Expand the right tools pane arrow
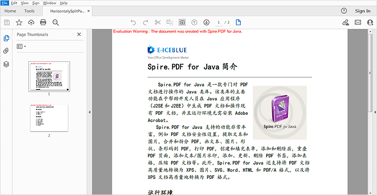Image resolution: width=377 pixels, height=195 pixels. [375, 112]
